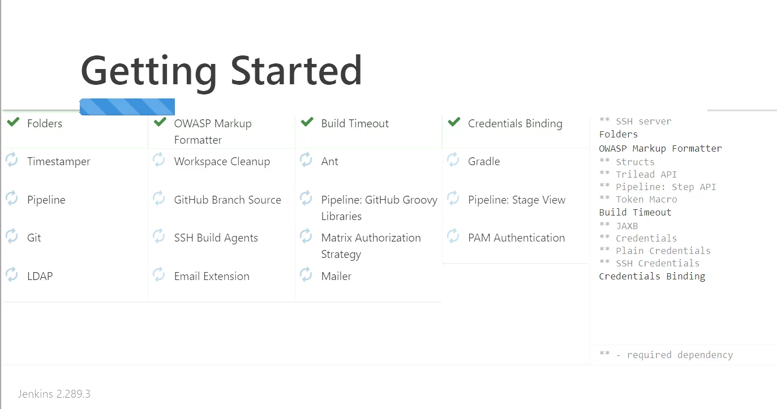Click the green checkmark beside Folders
777x409 pixels.
(x=13, y=122)
